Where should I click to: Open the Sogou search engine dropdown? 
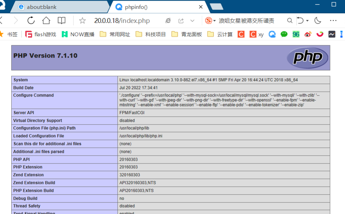pyautogui.click(x=211, y=21)
